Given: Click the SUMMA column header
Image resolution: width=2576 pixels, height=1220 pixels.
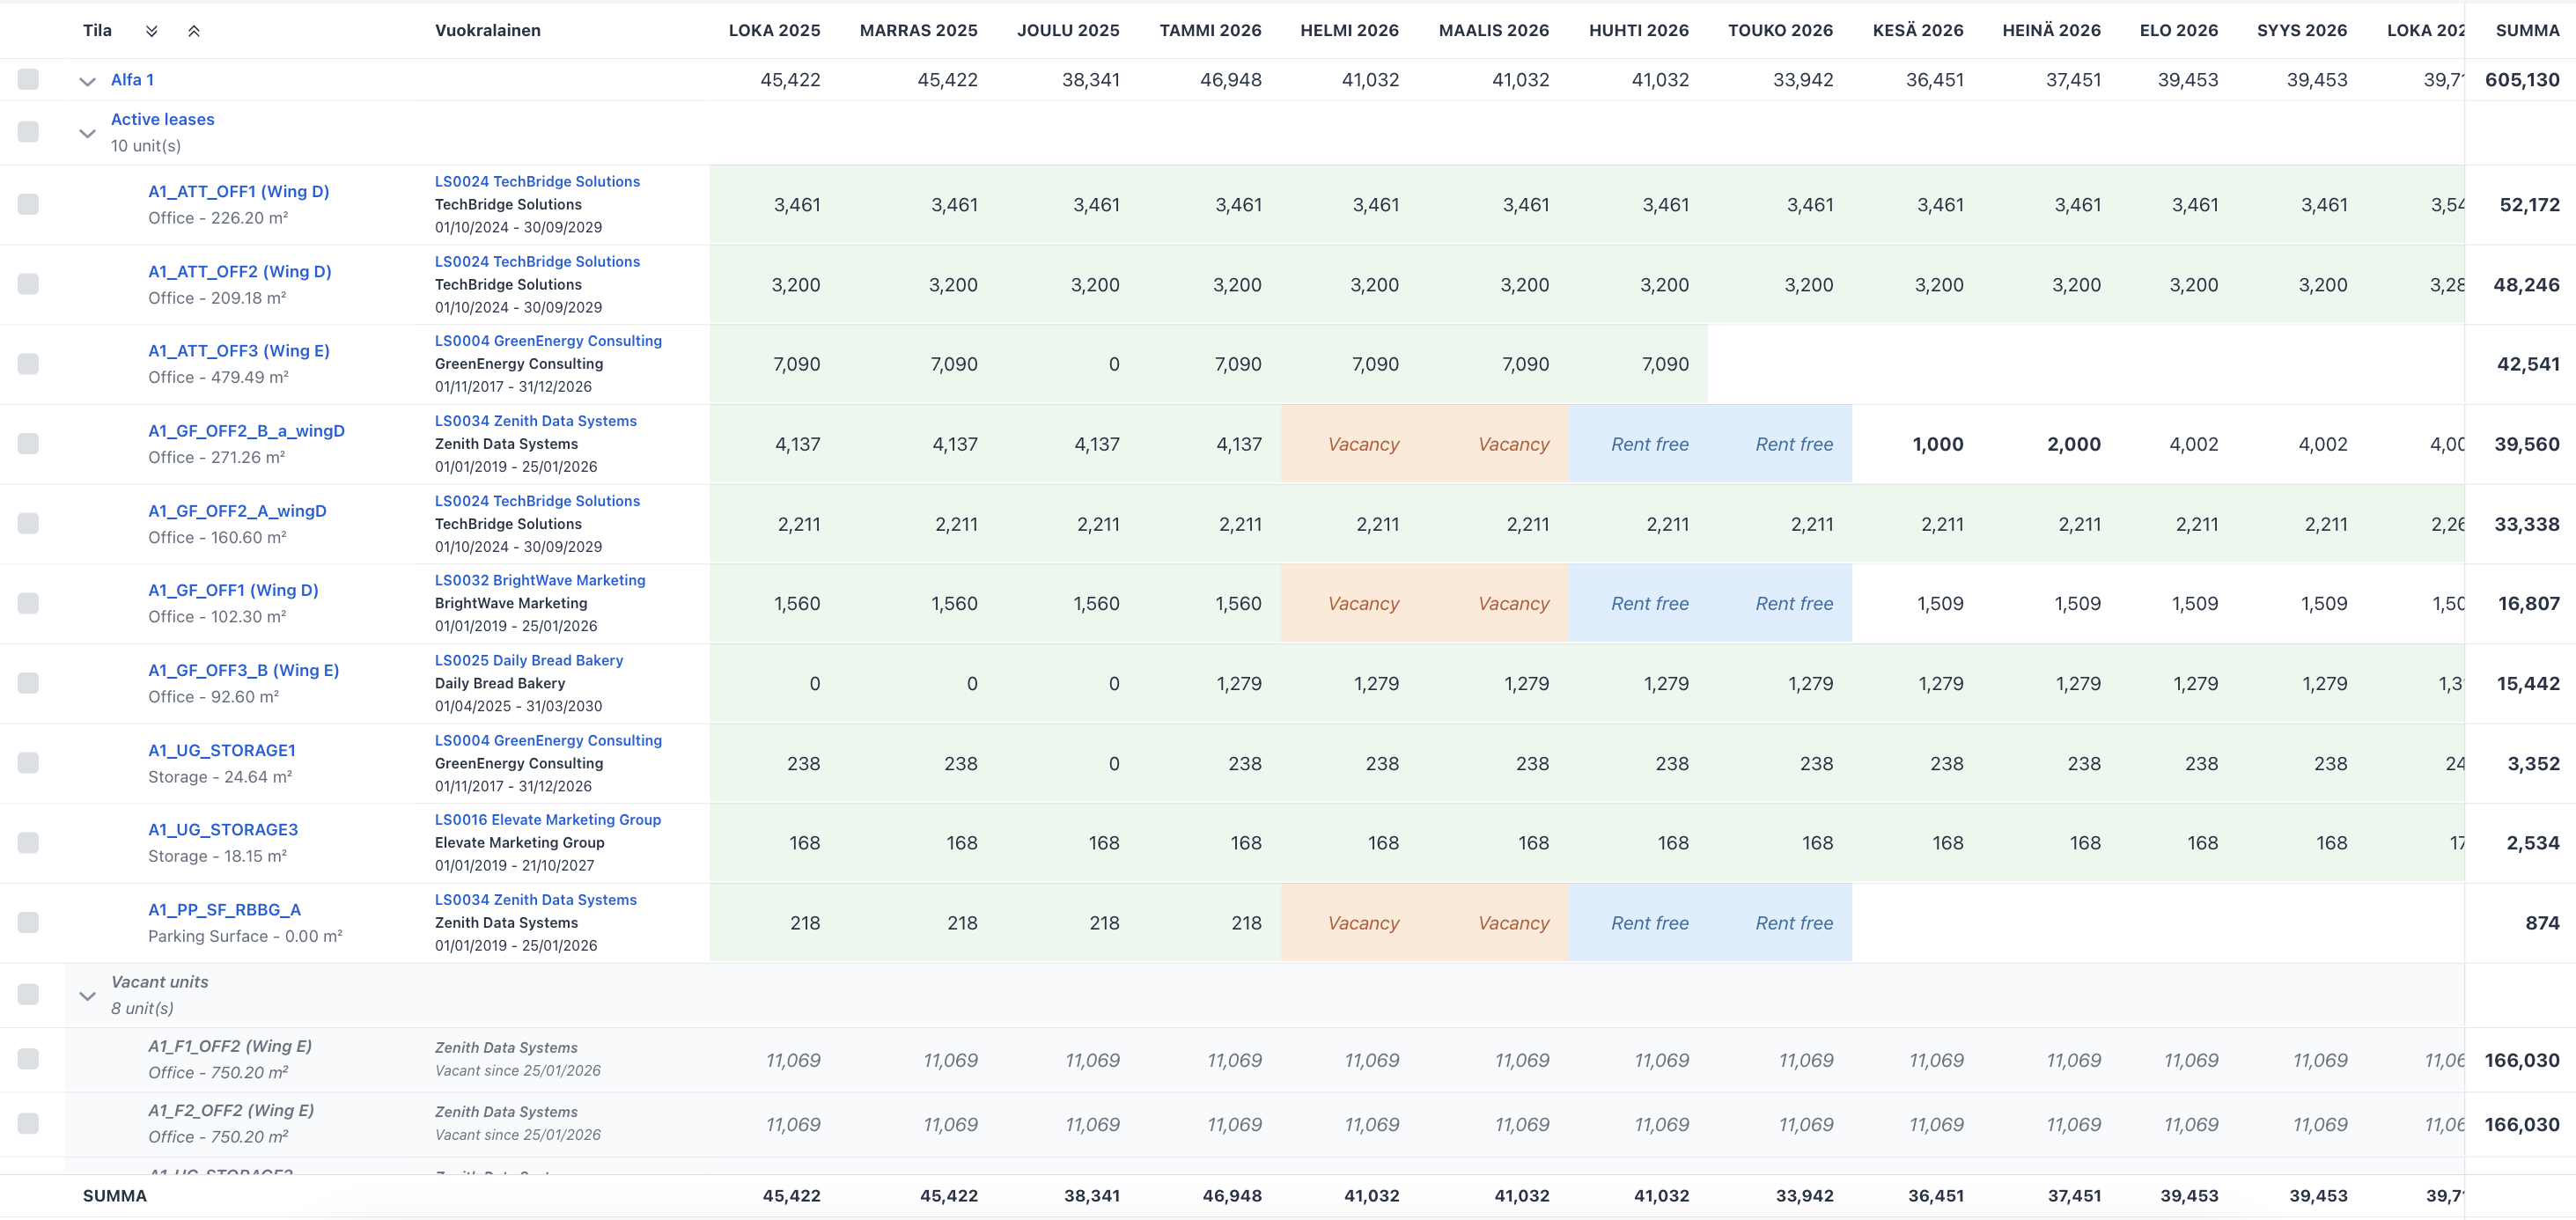Looking at the screenshot, I should coord(2526,30).
